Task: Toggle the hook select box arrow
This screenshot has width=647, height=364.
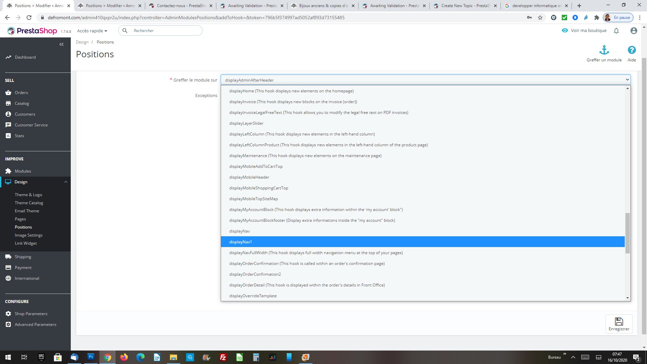Action: tap(627, 80)
